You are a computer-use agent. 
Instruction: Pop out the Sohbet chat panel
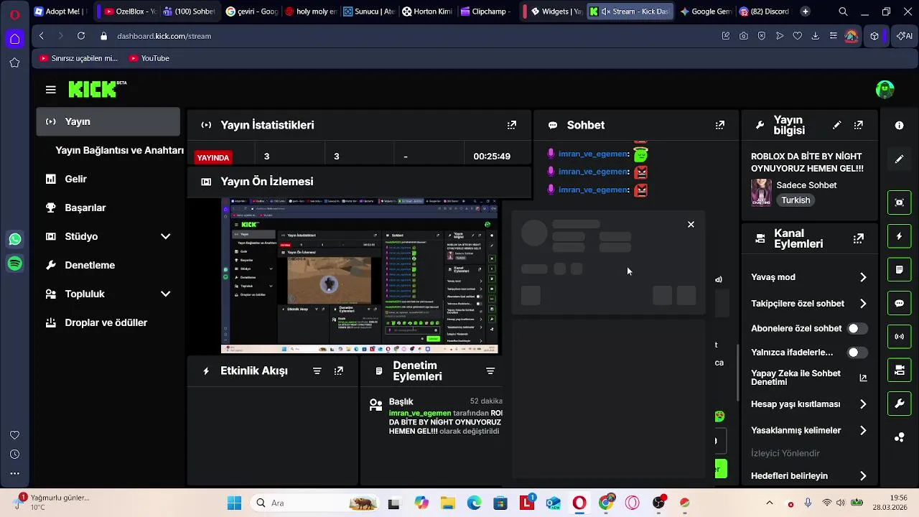pos(720,125)
